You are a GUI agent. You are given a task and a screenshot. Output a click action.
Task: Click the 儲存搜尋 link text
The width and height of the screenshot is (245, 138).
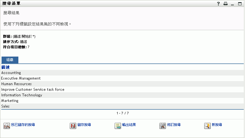(85, 125)
